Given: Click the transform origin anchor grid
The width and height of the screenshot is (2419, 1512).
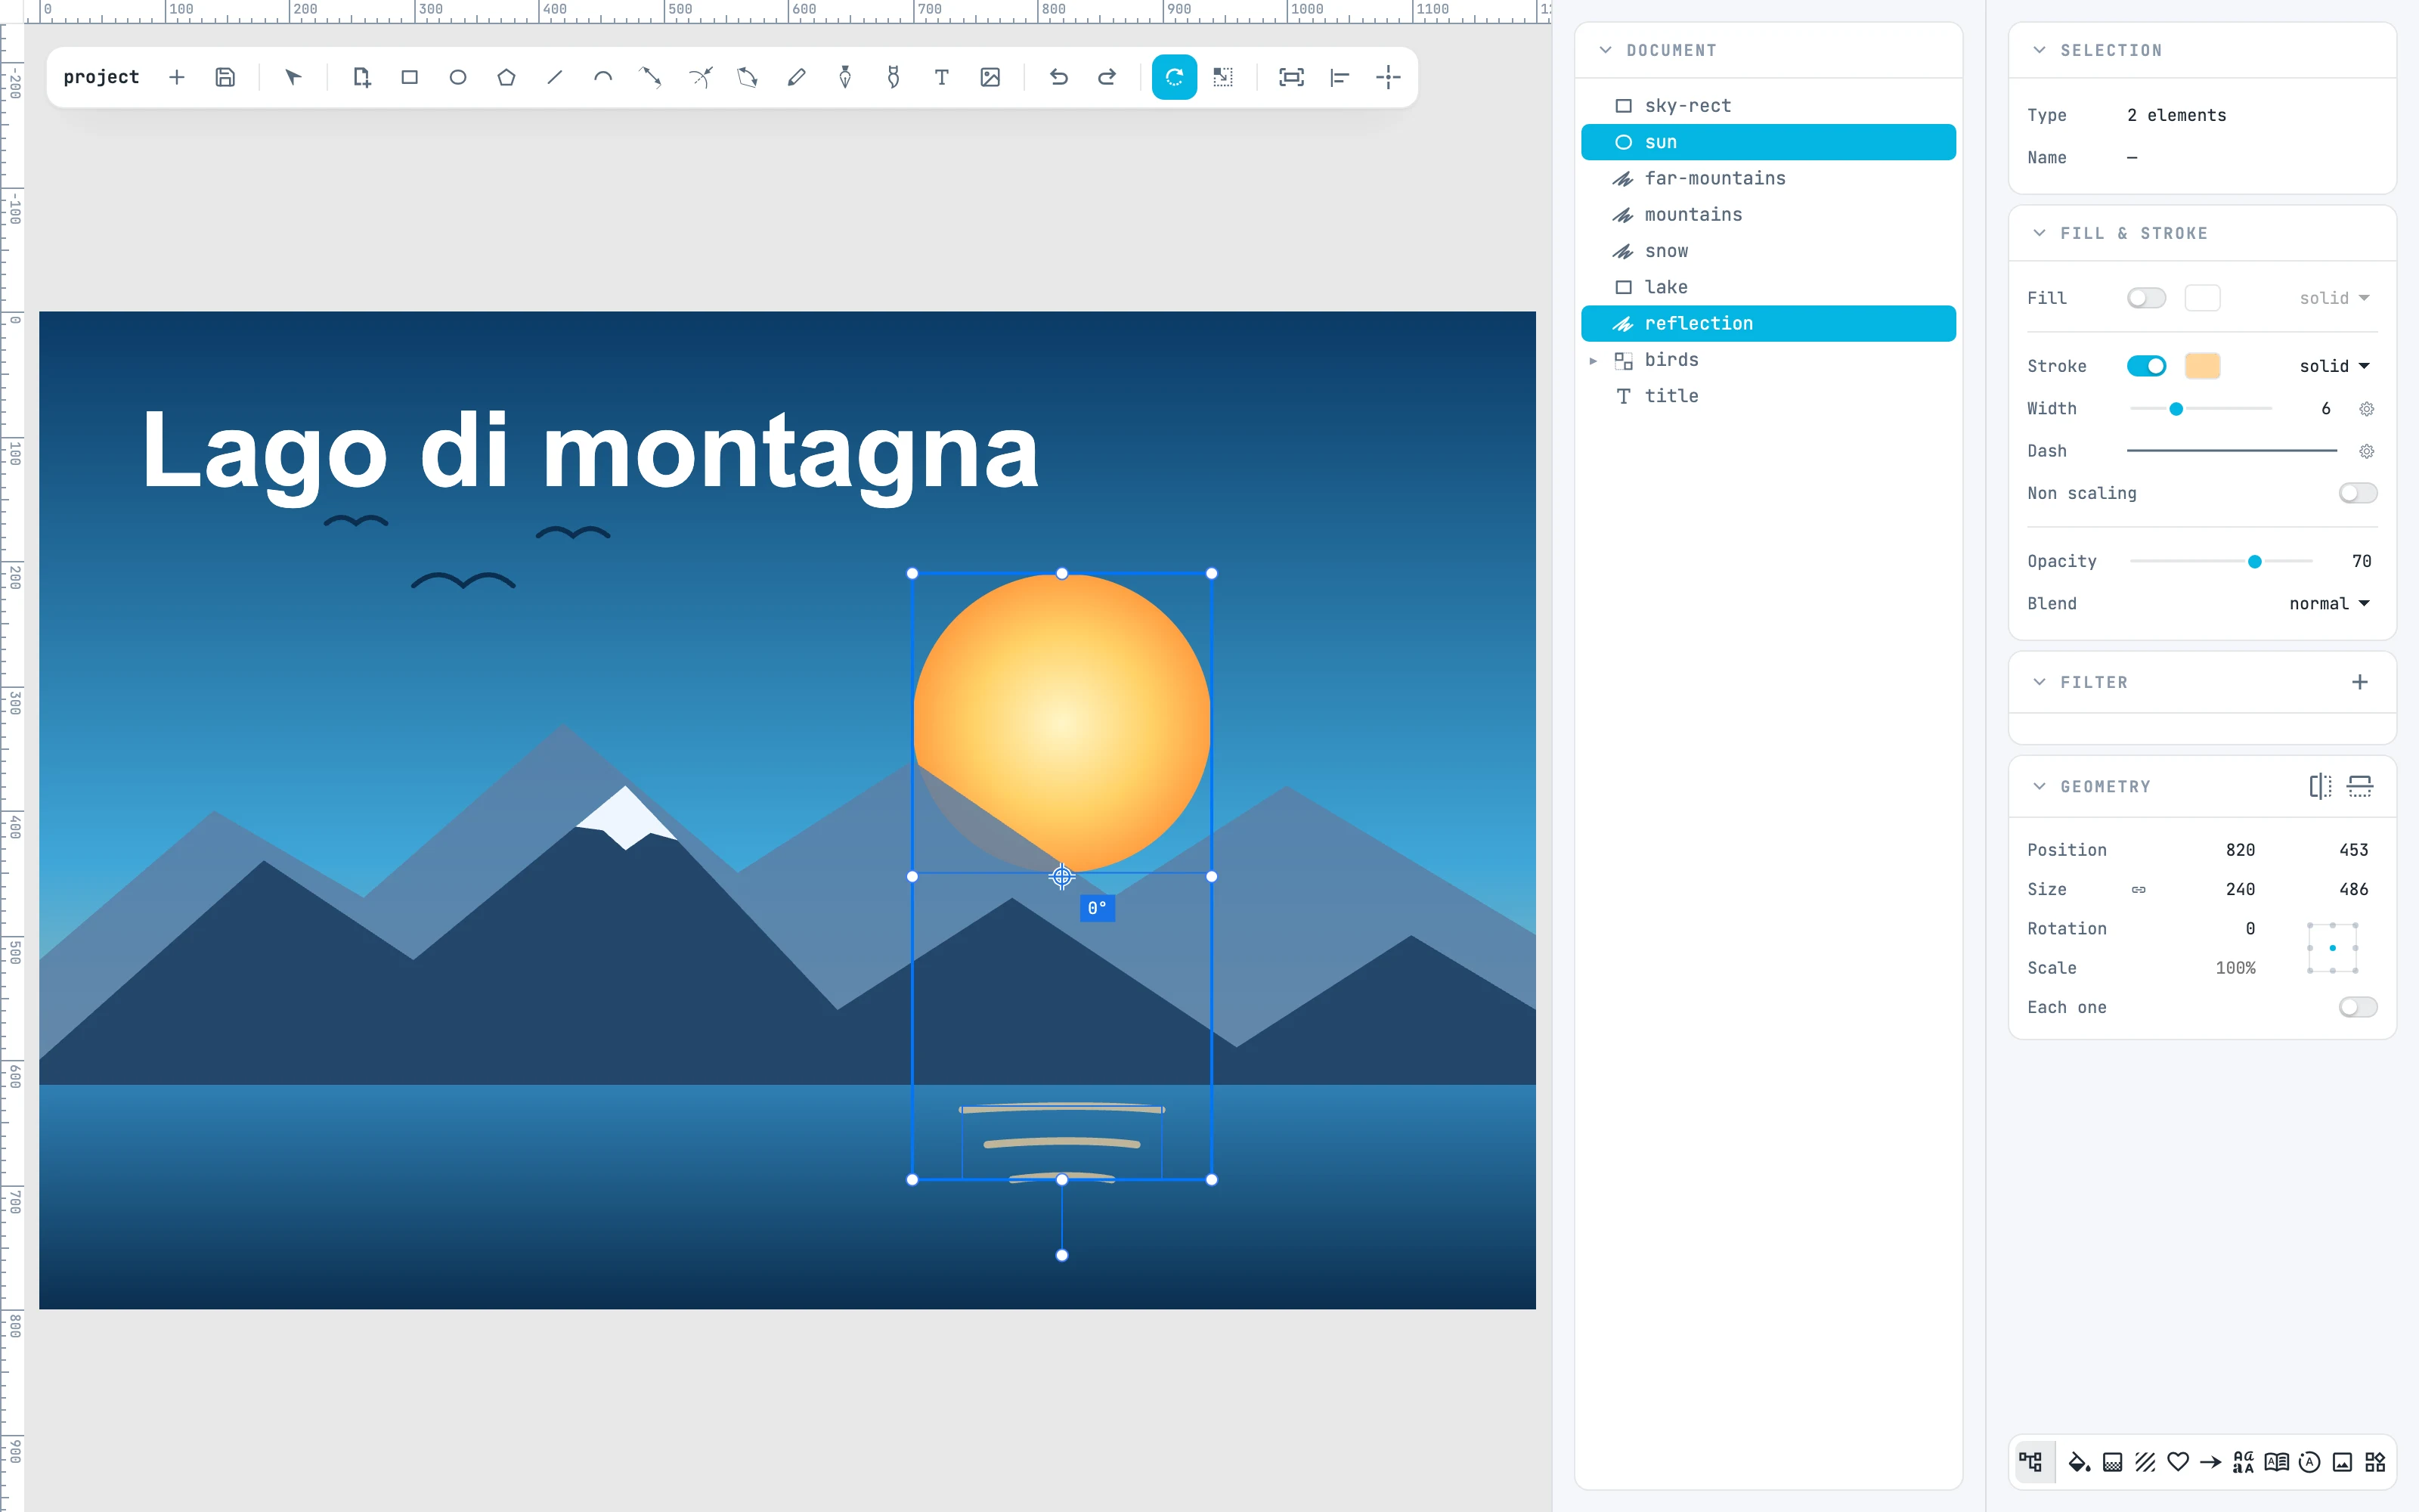Looking at the screenshot, I should point(2332,948).
